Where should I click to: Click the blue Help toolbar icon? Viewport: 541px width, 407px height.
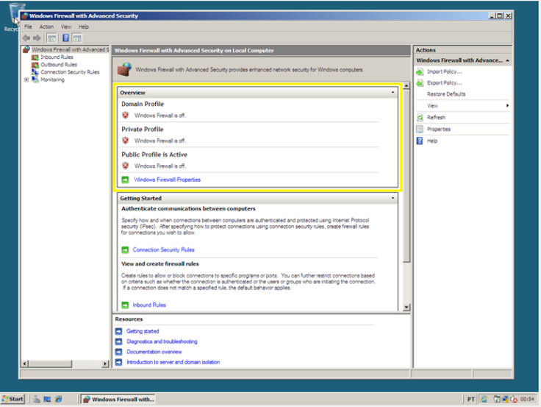coord(66,38)
